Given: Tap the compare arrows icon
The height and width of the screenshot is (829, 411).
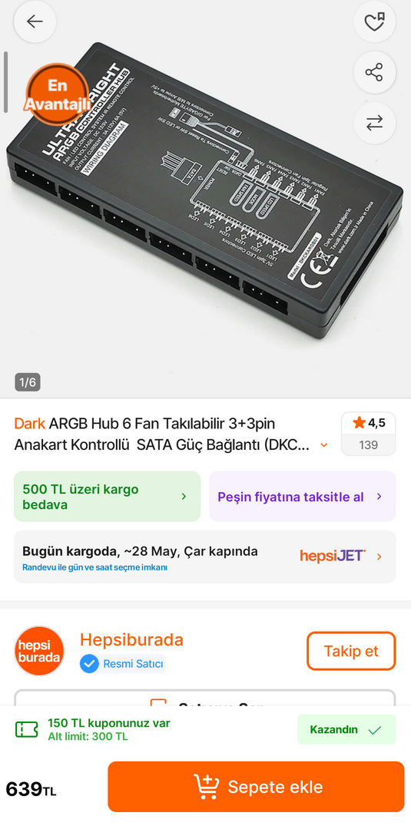Looking at the screenshot, I should click(x=374, y=123).
